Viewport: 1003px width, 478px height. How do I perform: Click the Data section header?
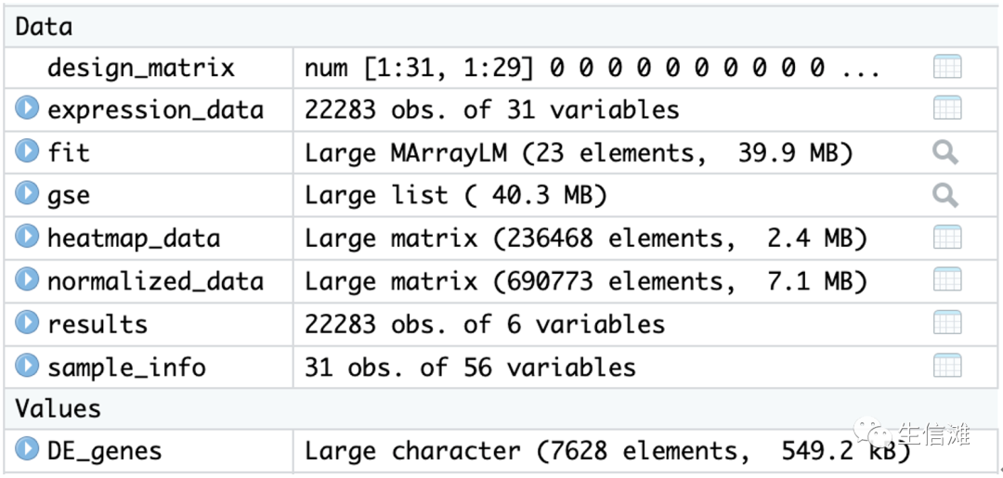tap(44, 26)
